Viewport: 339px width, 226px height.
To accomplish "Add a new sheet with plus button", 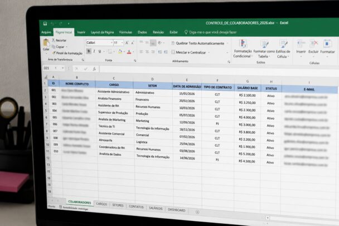I will [197, 212].
